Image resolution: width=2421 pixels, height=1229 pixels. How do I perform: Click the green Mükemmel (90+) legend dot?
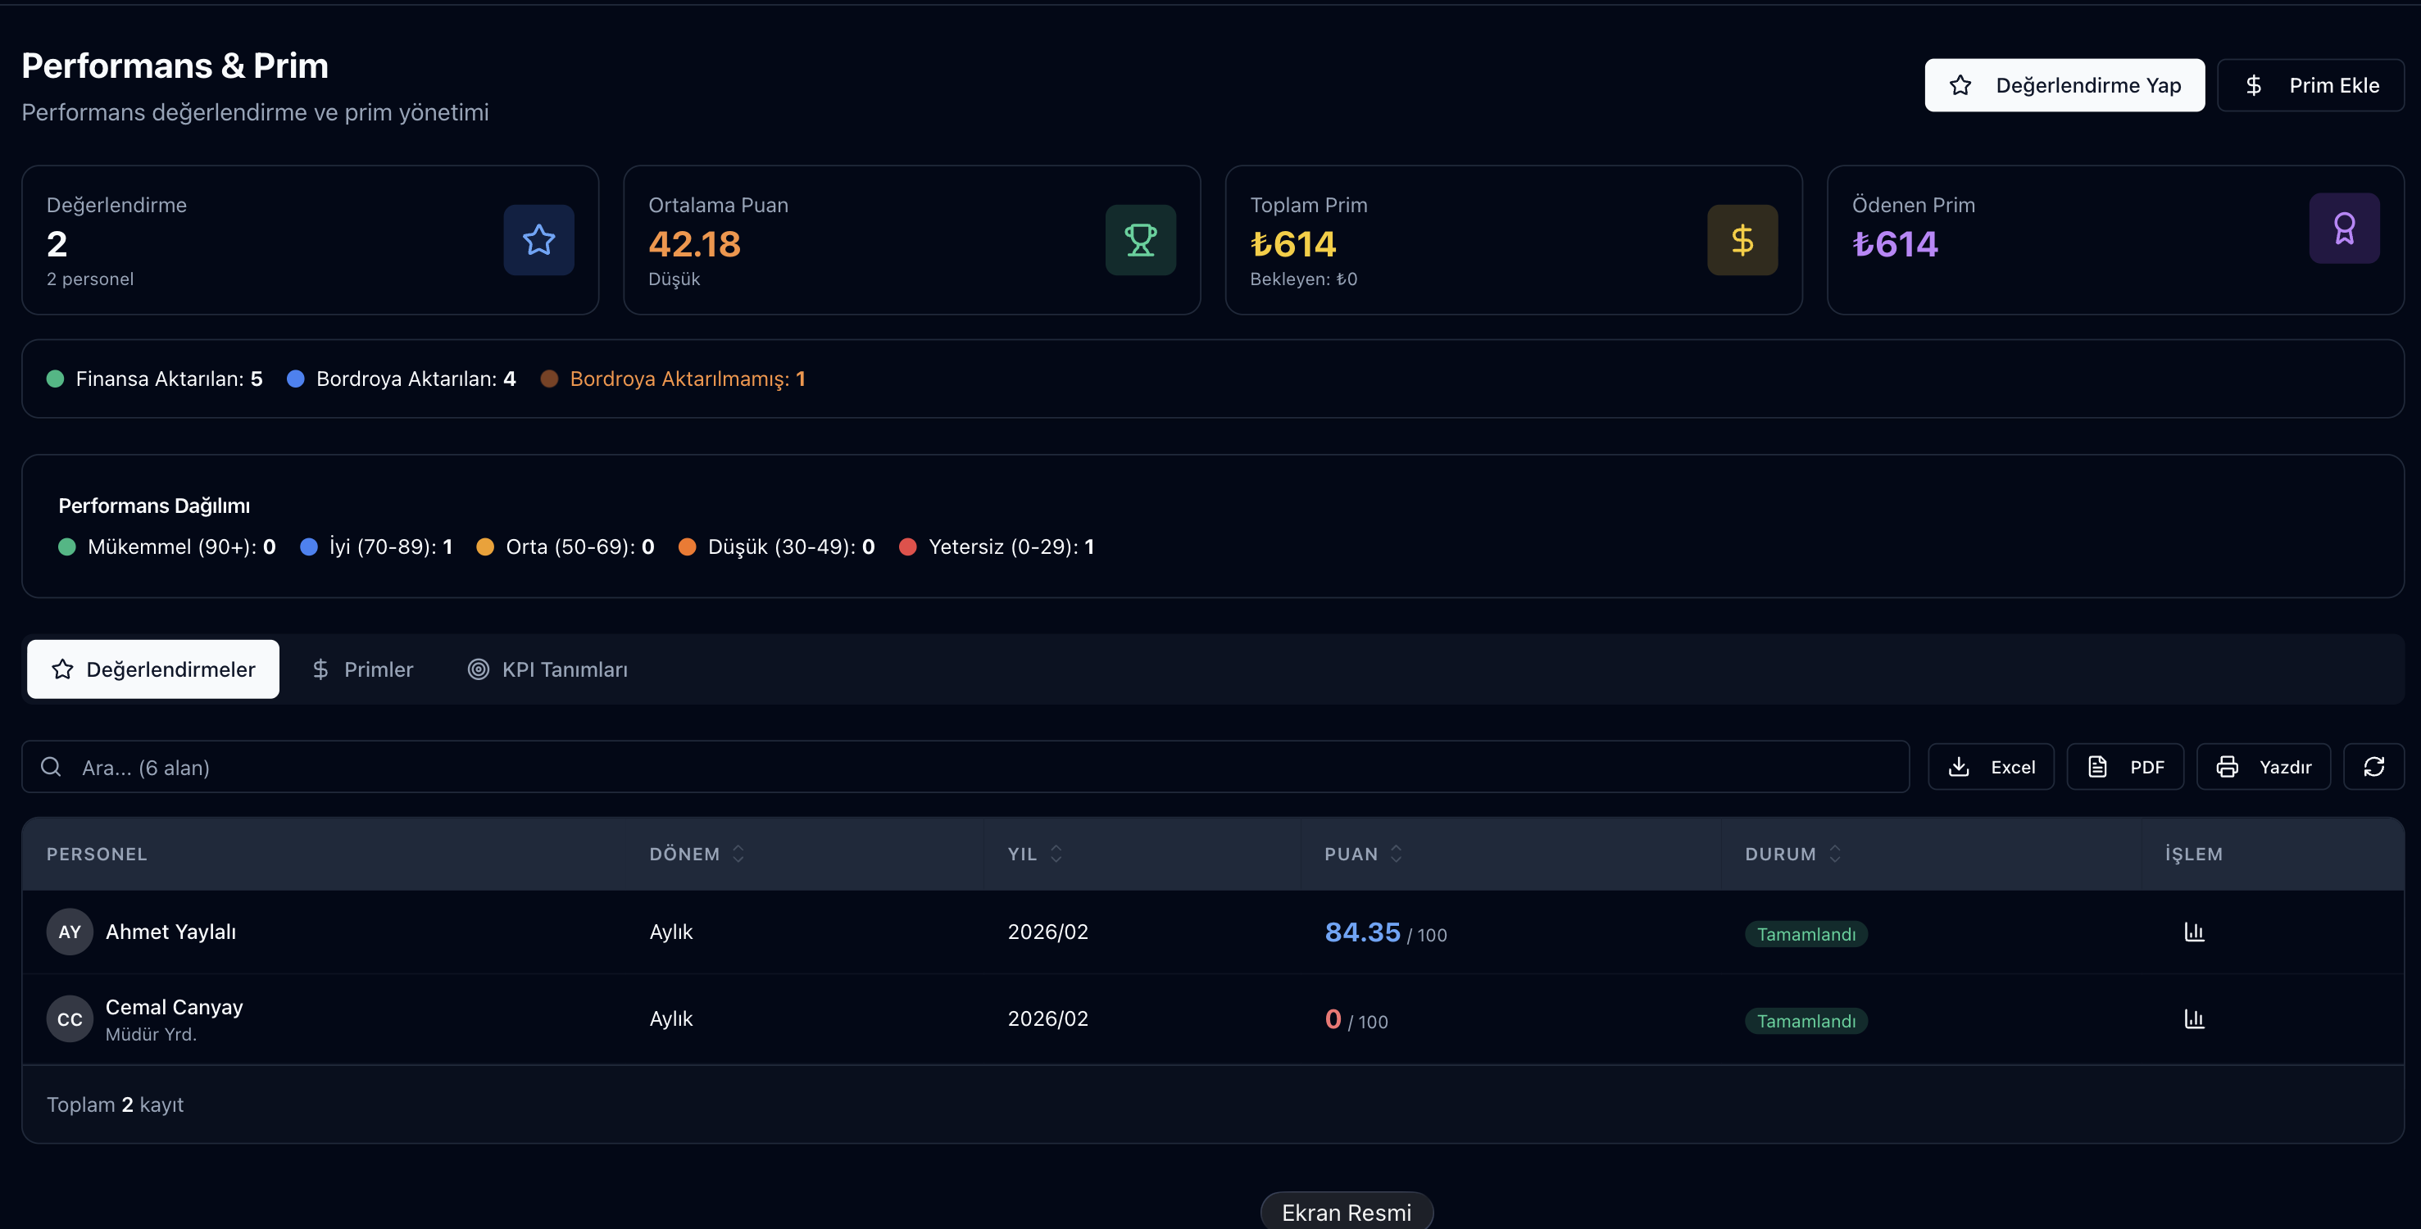pyautogui.click(x=66, y=546)
